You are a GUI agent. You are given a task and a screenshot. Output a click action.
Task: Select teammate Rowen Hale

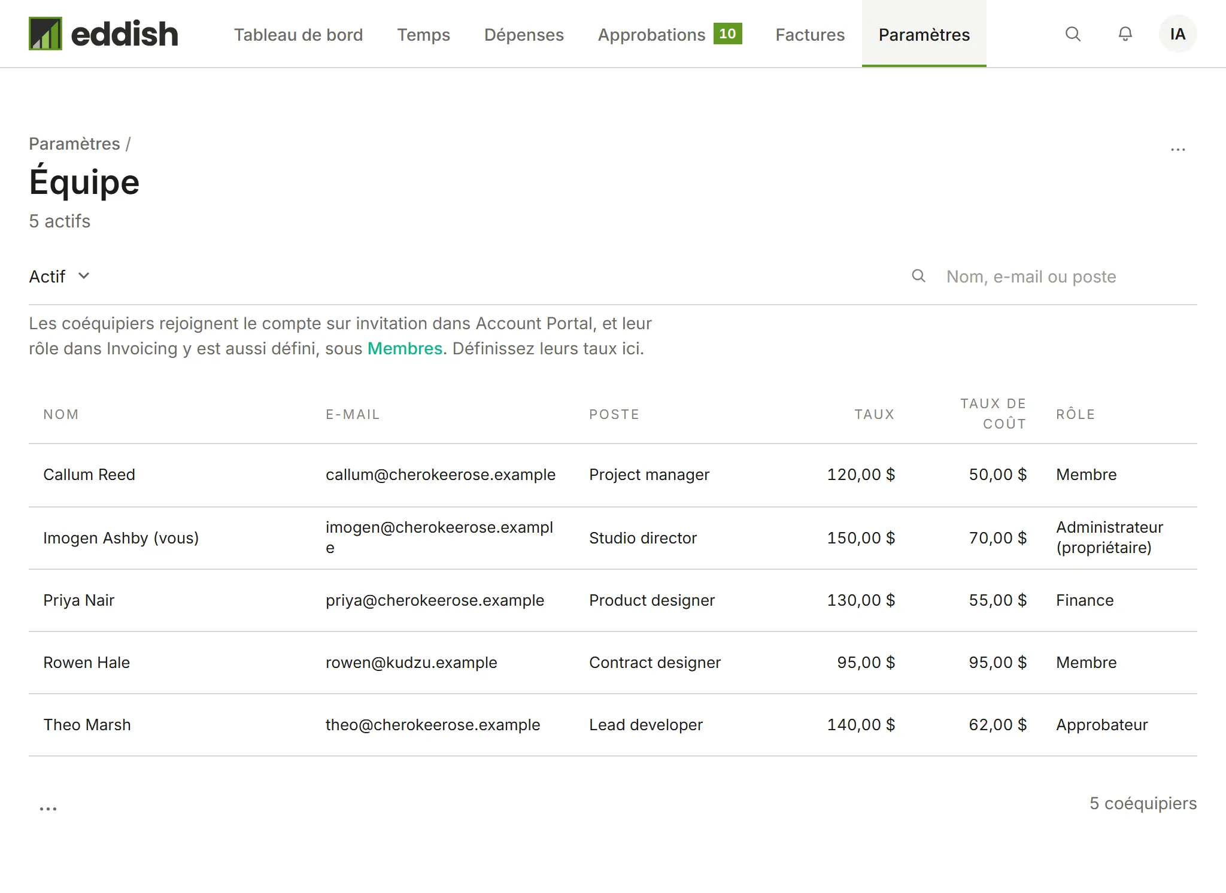point(86,663)
